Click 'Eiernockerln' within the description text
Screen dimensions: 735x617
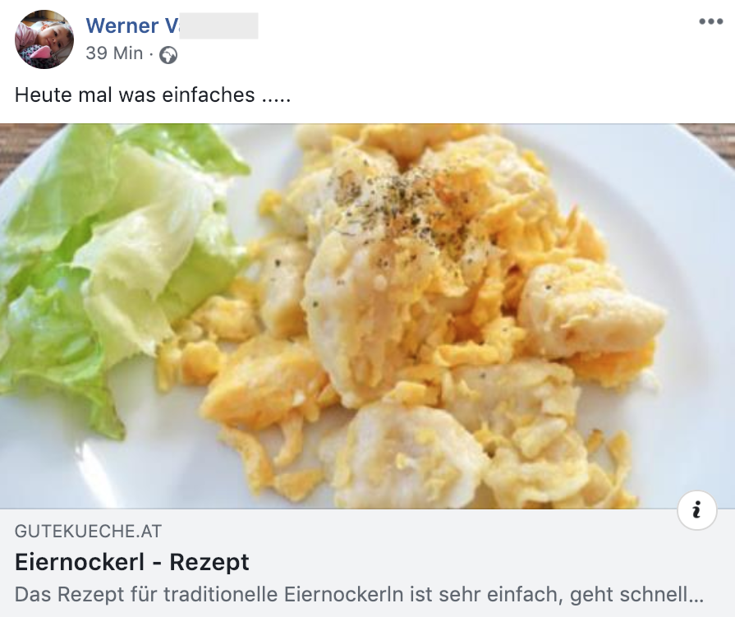click(344, 595)
